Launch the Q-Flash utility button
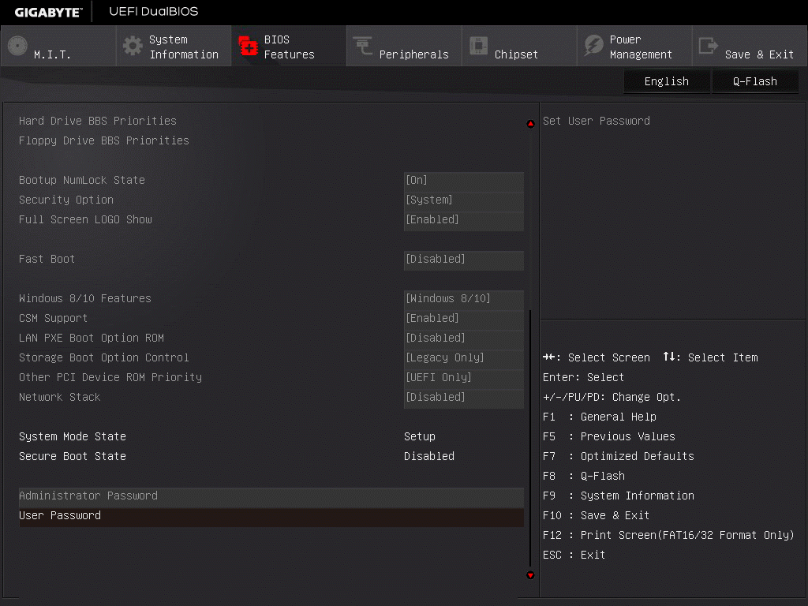 pos(755,81)
